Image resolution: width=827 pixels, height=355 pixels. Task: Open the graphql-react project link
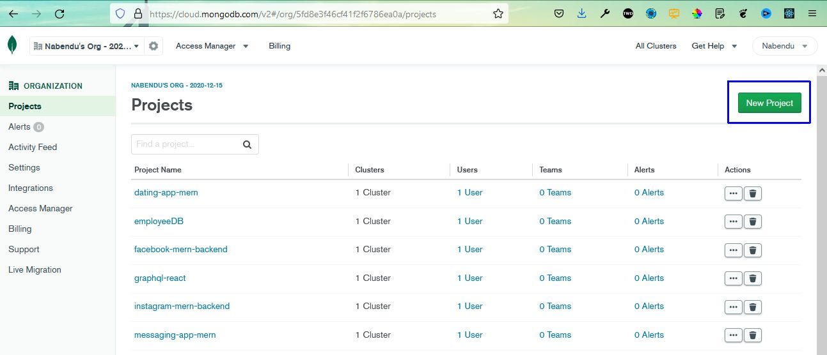point(160,278)
